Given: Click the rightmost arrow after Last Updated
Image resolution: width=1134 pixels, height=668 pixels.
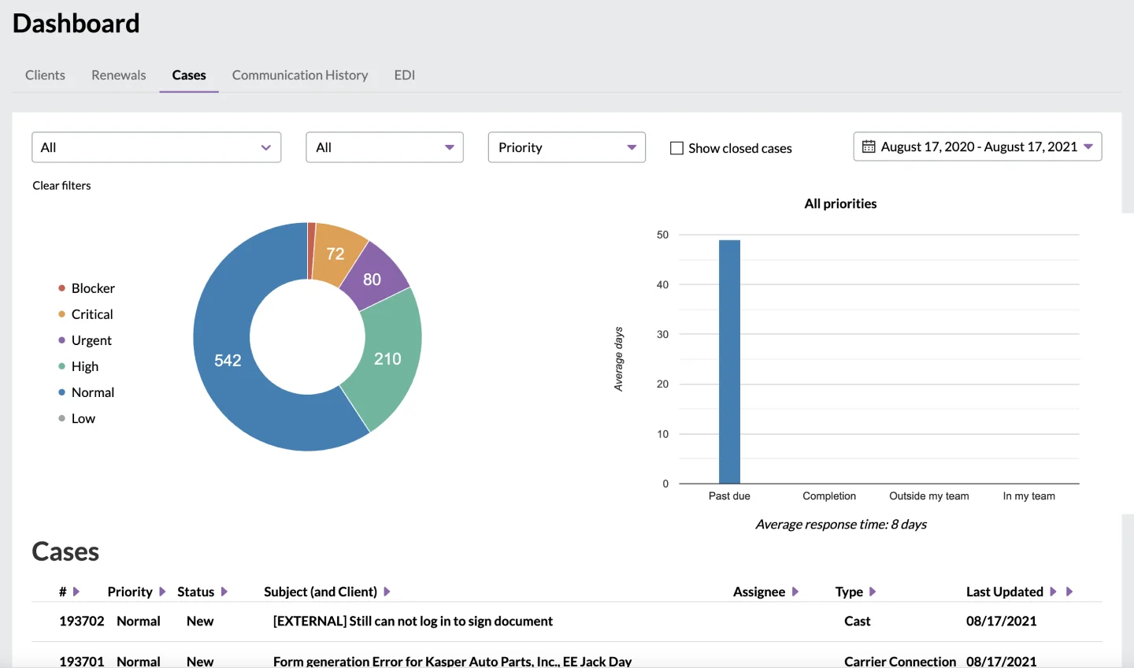Looking at the screenshot, I should [1069, 592].
